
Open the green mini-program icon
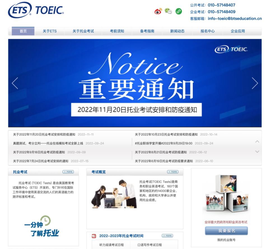[179, 11]
